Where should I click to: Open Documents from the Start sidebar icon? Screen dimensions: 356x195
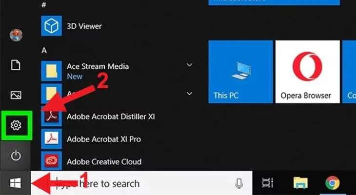click(x=16, y=66)
